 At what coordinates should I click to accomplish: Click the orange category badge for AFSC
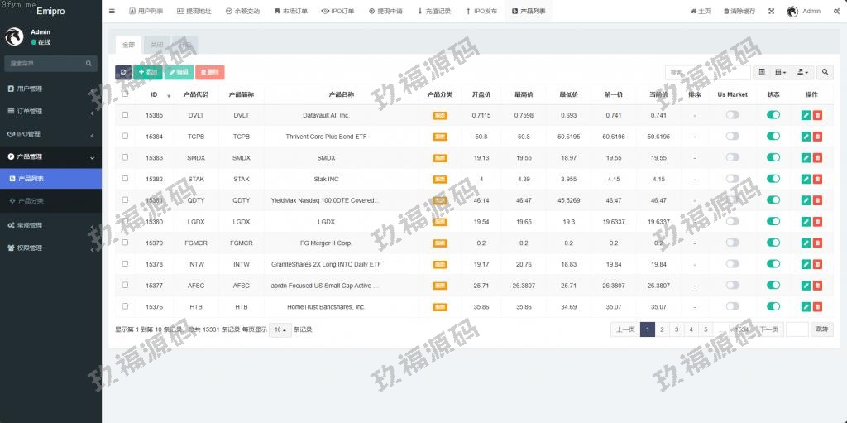[440, 285]
